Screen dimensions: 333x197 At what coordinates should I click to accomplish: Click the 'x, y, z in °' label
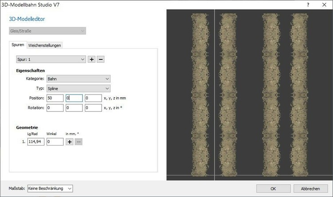[x=113, y=108]
